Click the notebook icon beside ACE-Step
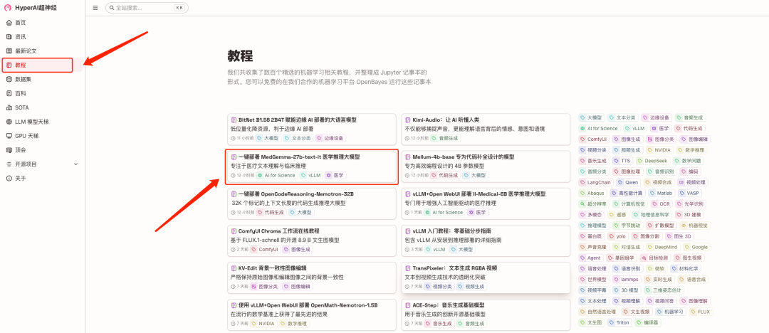The height and width of the screenshot is (333, 769). coord(407,305)
